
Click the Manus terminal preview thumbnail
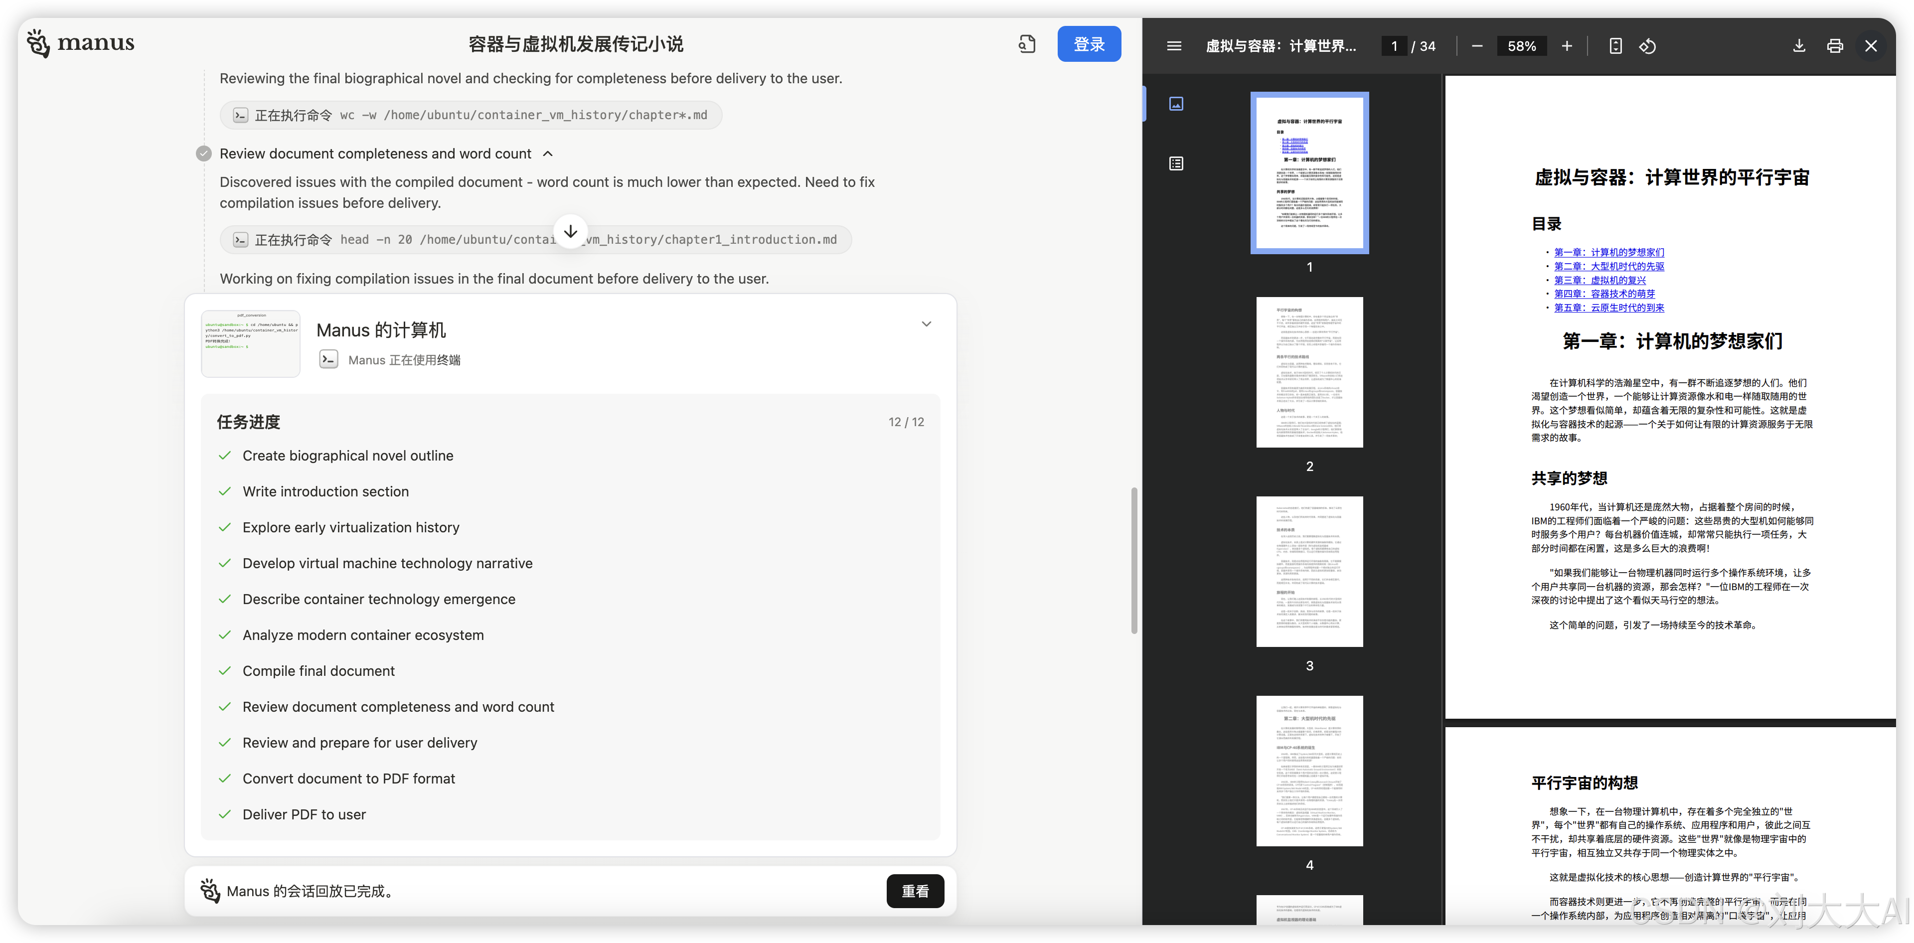[251, 343]
